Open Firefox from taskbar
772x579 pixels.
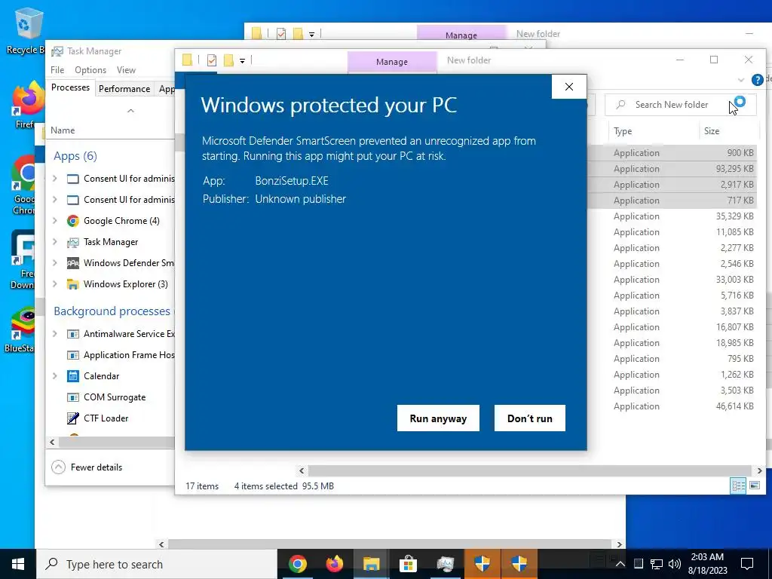335,564
